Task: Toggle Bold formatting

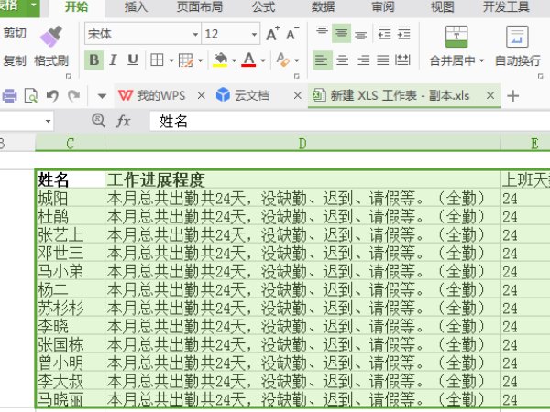Action: 93,60
